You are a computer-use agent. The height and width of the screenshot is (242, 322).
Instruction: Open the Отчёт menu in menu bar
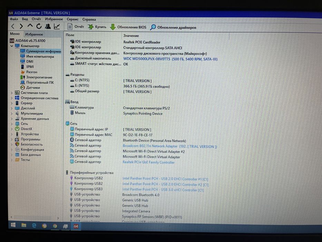tap(36, 19)
